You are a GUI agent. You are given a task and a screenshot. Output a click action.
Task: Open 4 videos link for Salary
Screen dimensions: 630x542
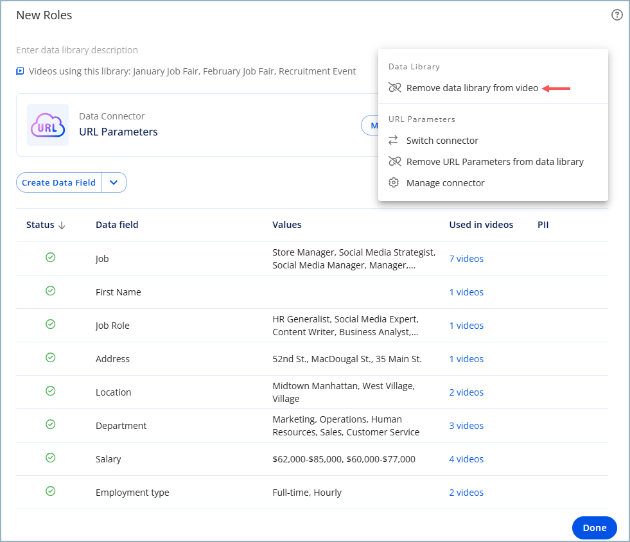coord(466,459)
